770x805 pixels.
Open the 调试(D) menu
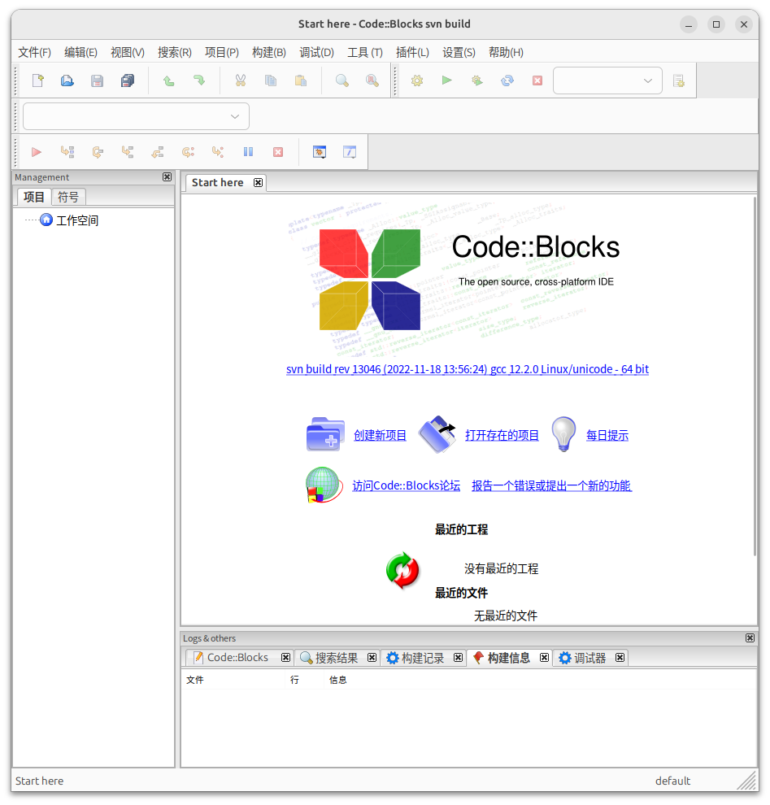click(x=317, y=52)
